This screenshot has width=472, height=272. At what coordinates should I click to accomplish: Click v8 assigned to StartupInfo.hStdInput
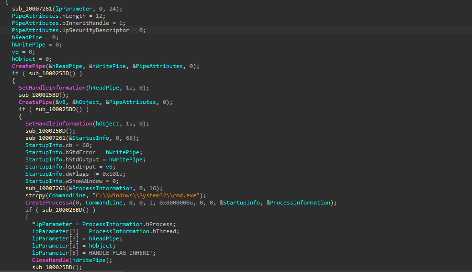pos(109,167)
